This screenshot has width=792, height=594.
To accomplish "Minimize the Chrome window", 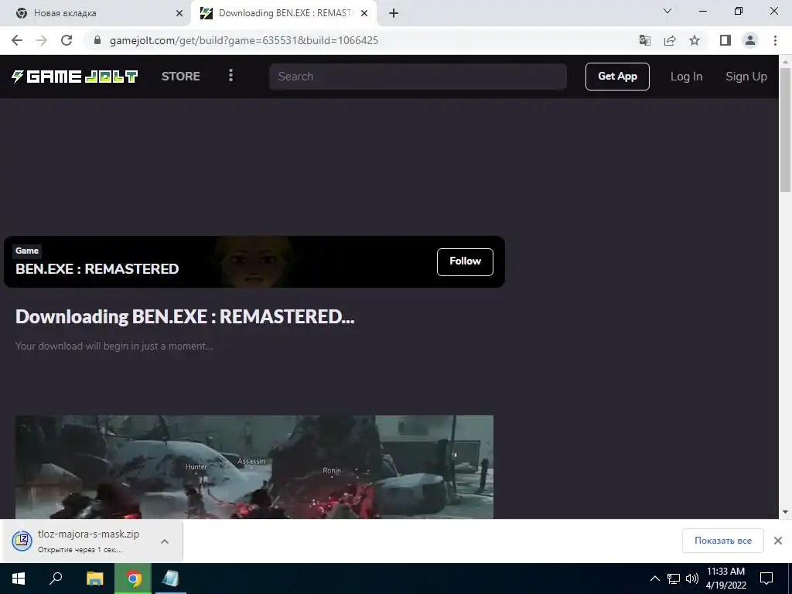I will (702, 11).
